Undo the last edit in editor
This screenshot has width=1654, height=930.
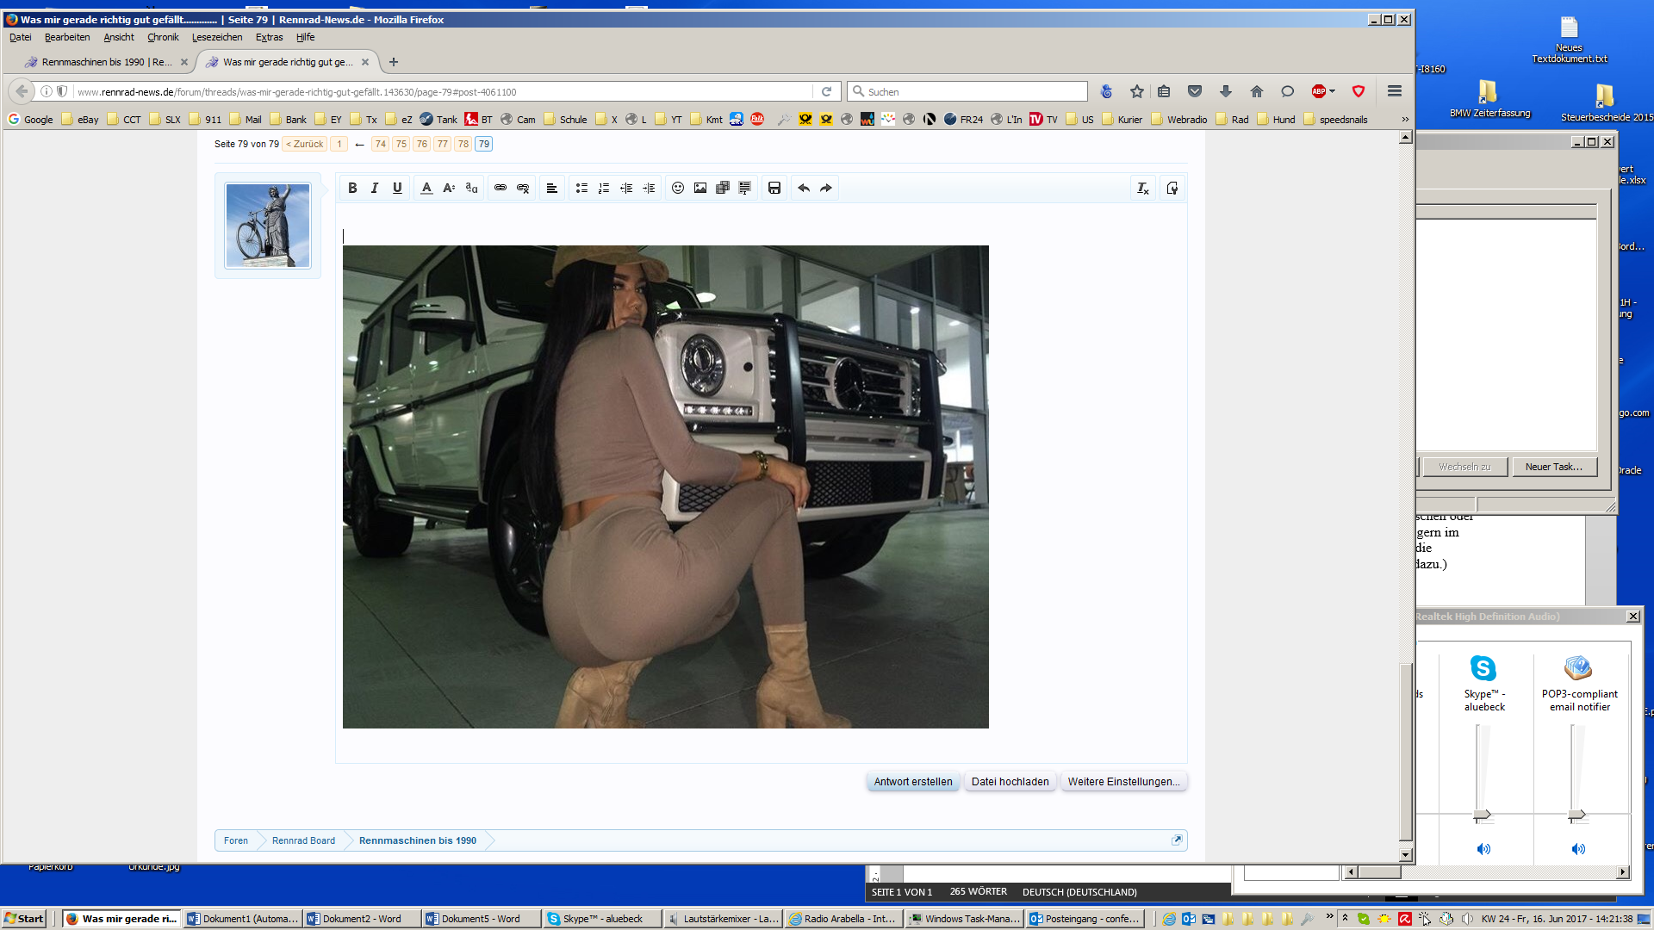click(804, 188)
